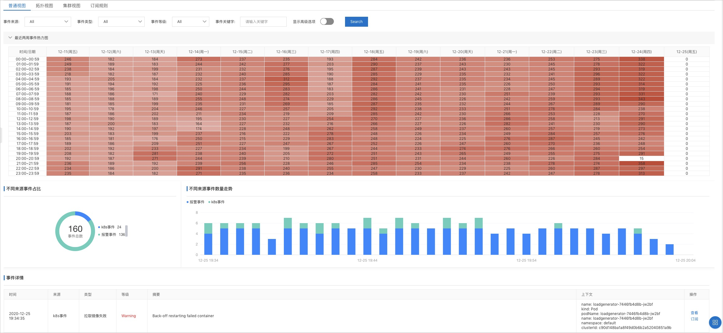The width and height of the screenshot is (723, 333).
Task: Open the 事件等级 dropdown
Action: click(x=191, y=22)
